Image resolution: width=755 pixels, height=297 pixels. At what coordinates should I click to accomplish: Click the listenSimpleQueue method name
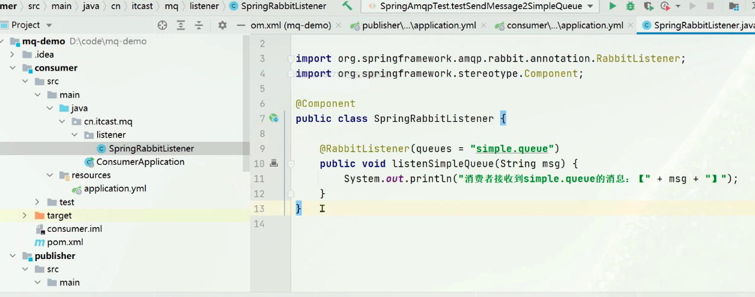[440, 164]
